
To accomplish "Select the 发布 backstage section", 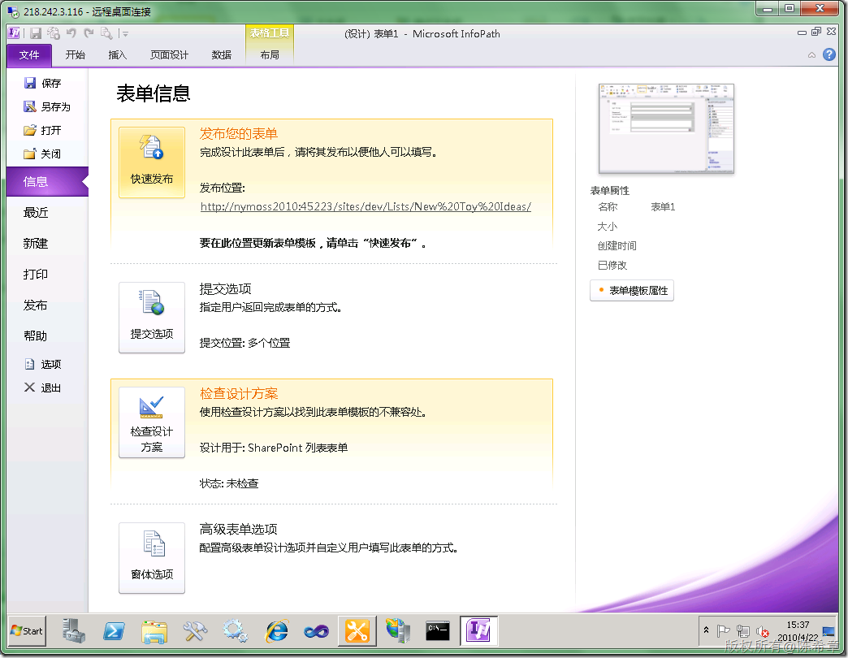I will coord(36,305).
